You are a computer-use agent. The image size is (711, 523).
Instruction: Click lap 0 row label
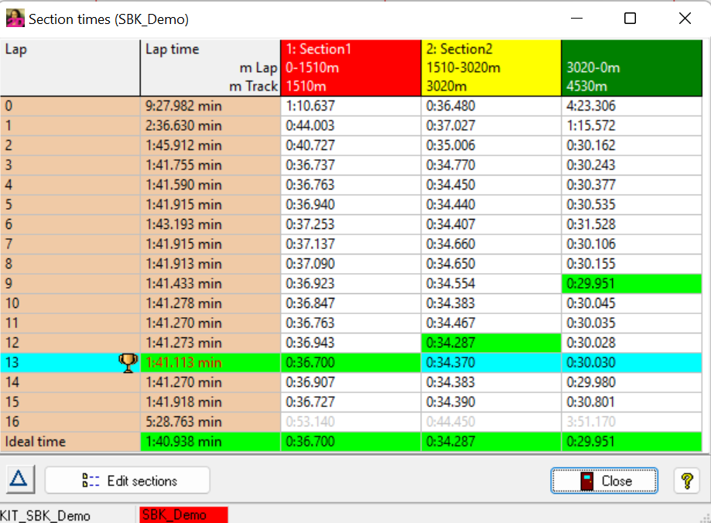click(70, 106)
